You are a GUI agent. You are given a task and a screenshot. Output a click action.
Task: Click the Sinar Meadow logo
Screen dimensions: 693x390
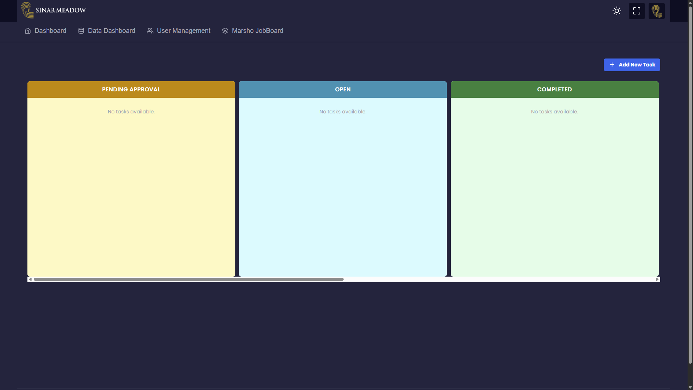tap(53, 10)
